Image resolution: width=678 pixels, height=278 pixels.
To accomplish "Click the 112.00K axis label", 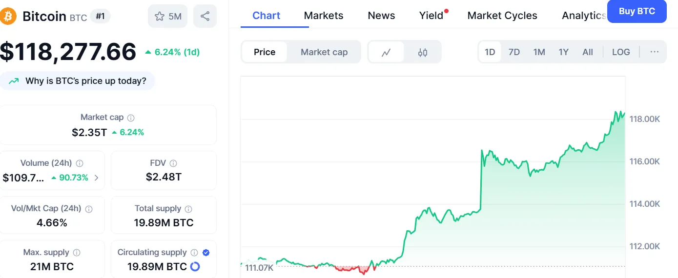I will (645, 246).
